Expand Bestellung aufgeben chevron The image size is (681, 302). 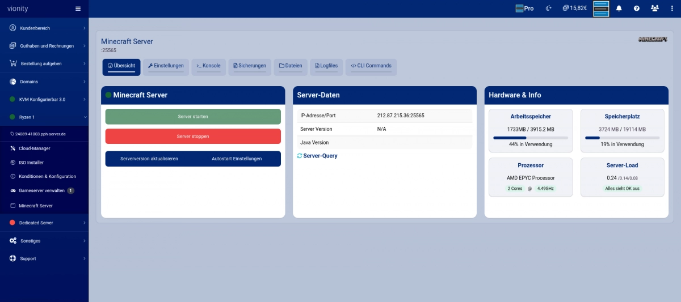(84, 63)
